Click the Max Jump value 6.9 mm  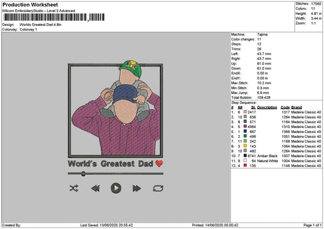point(263,93)
